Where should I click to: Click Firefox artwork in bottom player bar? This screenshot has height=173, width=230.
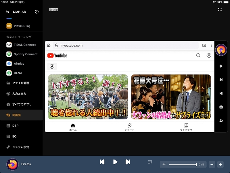[x=12, y=164]
